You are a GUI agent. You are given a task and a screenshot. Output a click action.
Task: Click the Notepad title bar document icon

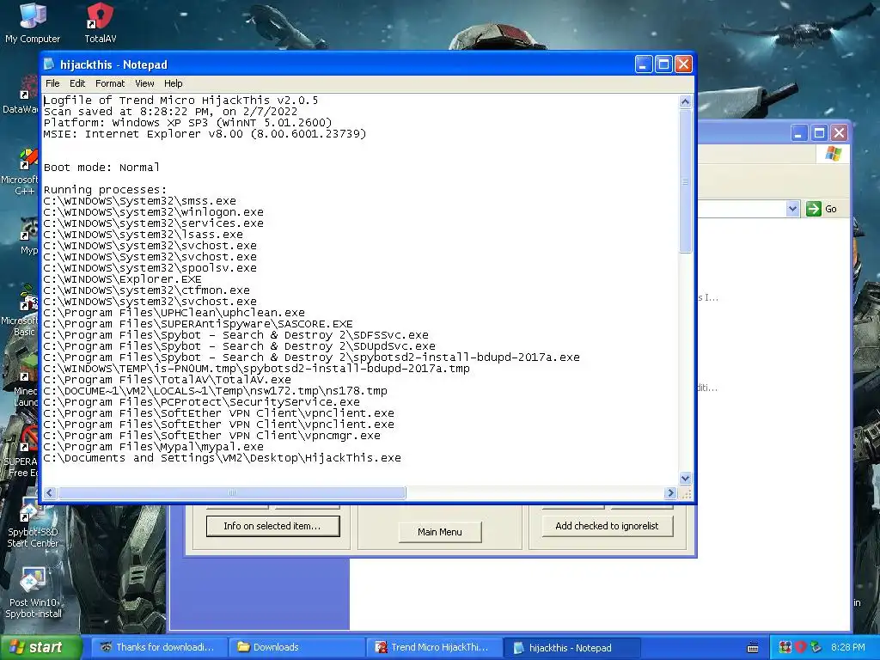click(x=50, y=64)
